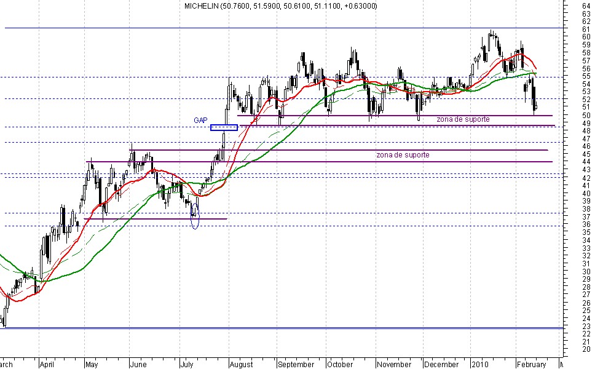The height and width of the screenshot is (377, 611).
Task: Click the August month label
Action: [x=241, y=365]
